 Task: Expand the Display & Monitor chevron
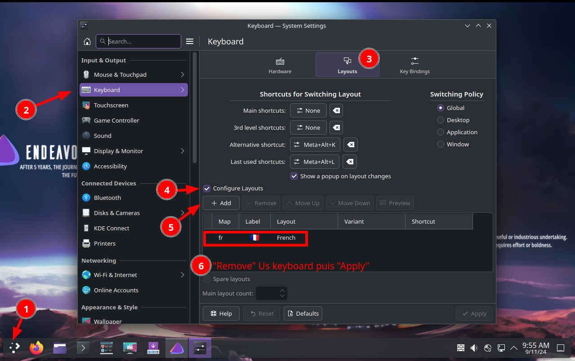pyautogui.click(x=183, y=151)
